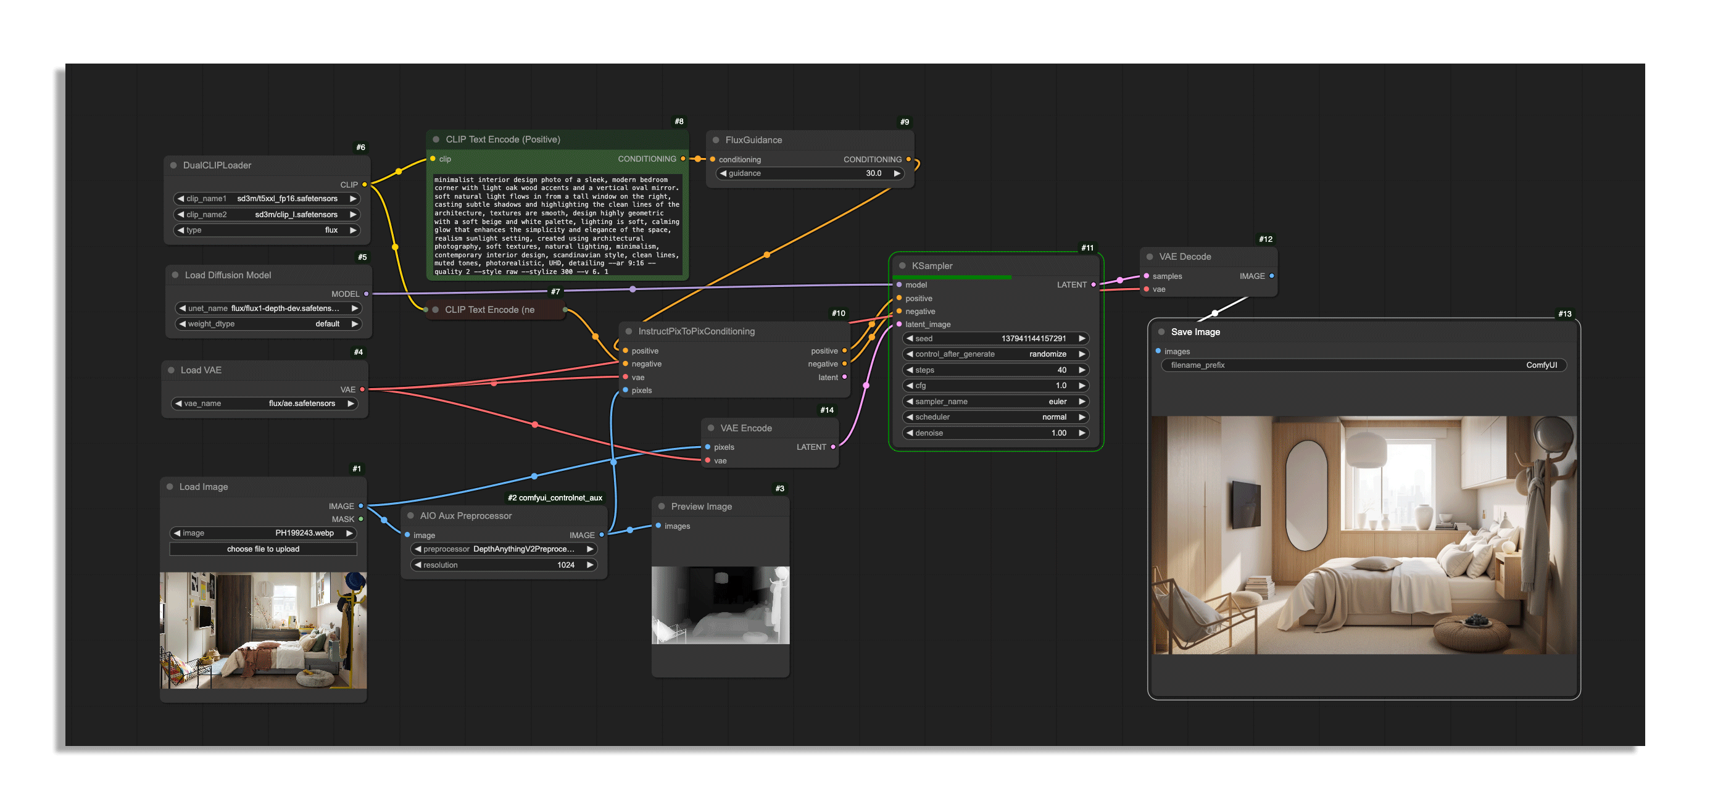The height and width of the screenshot is (804, 1710).
Task: Expand the collapsed CLIP Text Encode (ne node
Action: (x=436, y=310)
